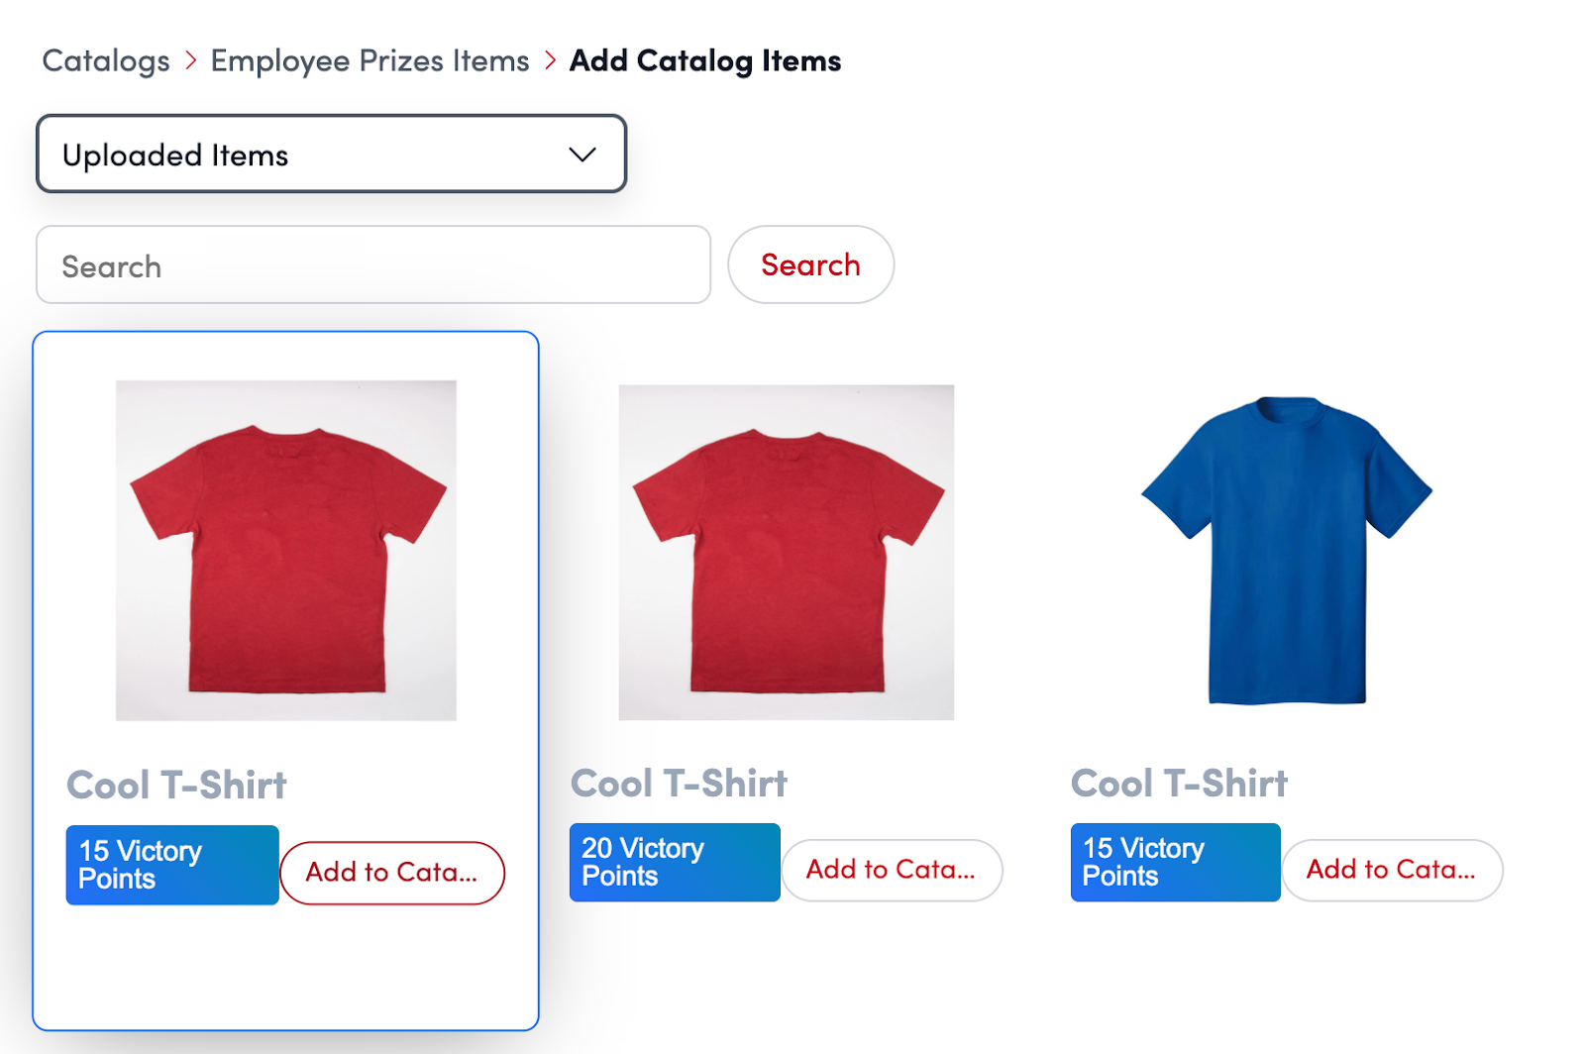Click the chevron separator after Catalogs
1585x1054 pixels.
190,61
